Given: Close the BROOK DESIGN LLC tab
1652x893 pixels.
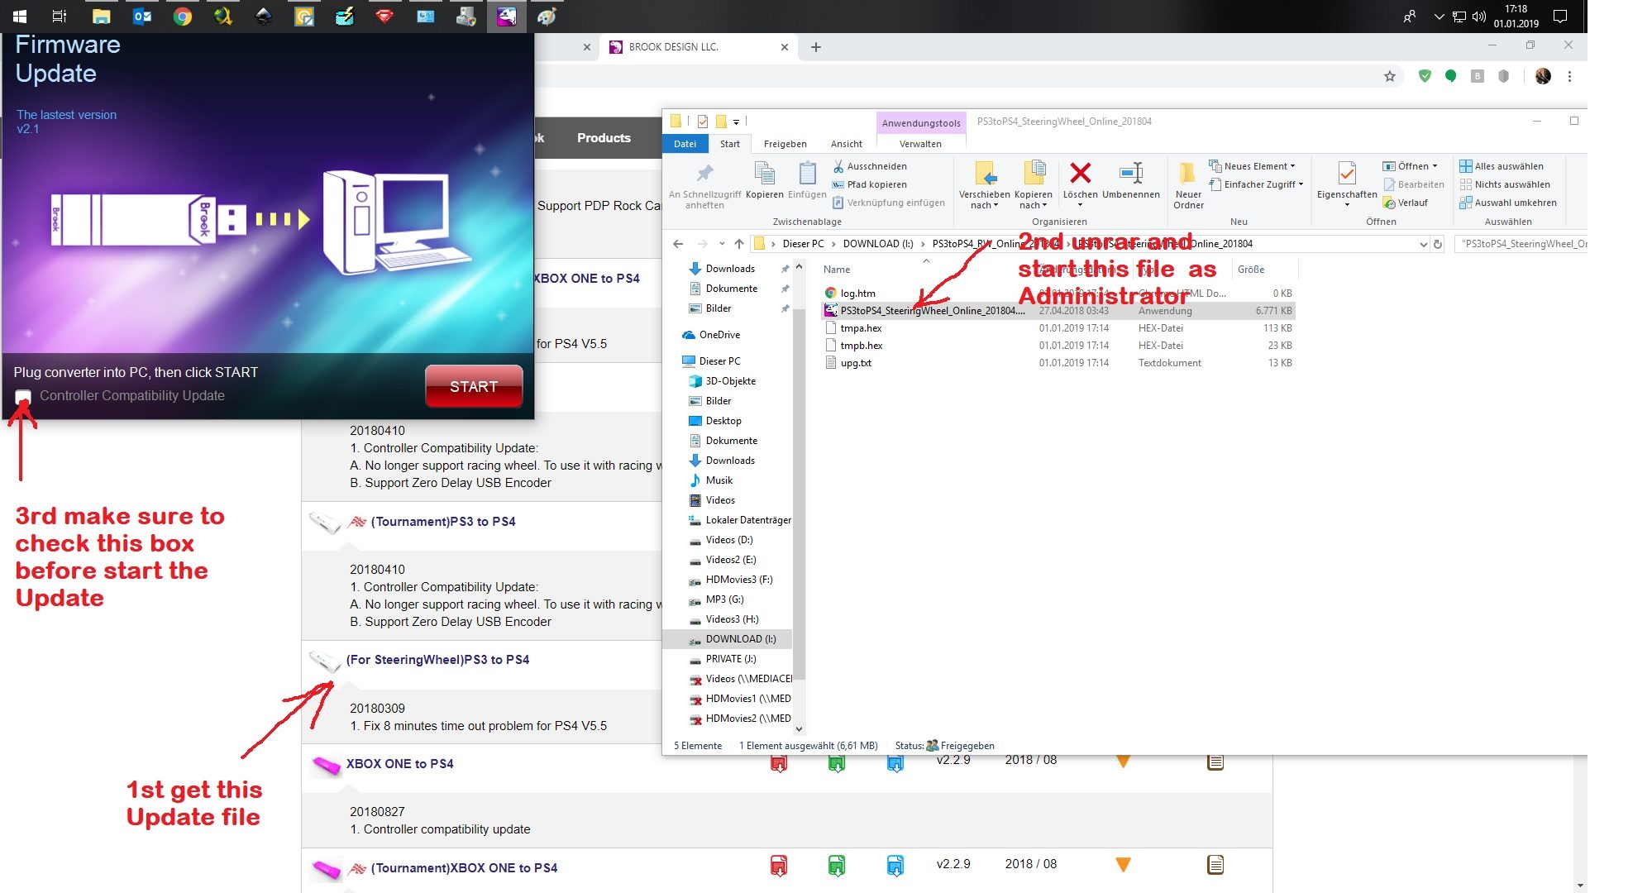Looking at the screenshot, I should (785, 47).
